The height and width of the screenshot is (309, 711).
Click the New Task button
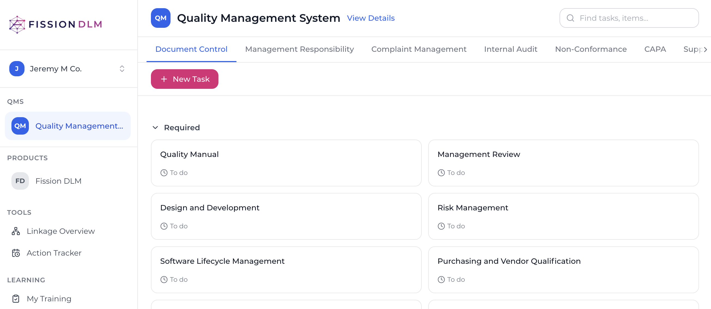tap(184, 79)
